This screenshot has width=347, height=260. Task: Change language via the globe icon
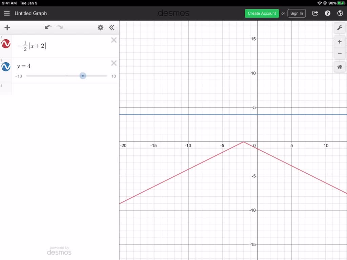pos(340,13)
